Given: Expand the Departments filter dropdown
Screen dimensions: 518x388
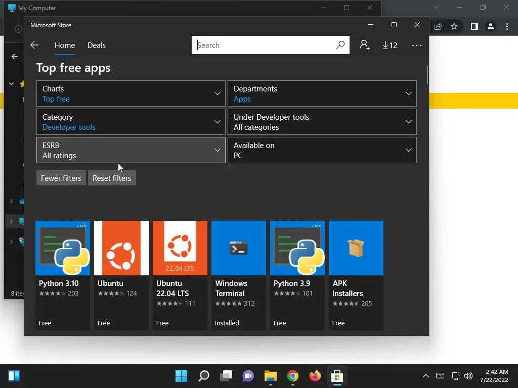Looking at the screenshot, I should [322, 93].
